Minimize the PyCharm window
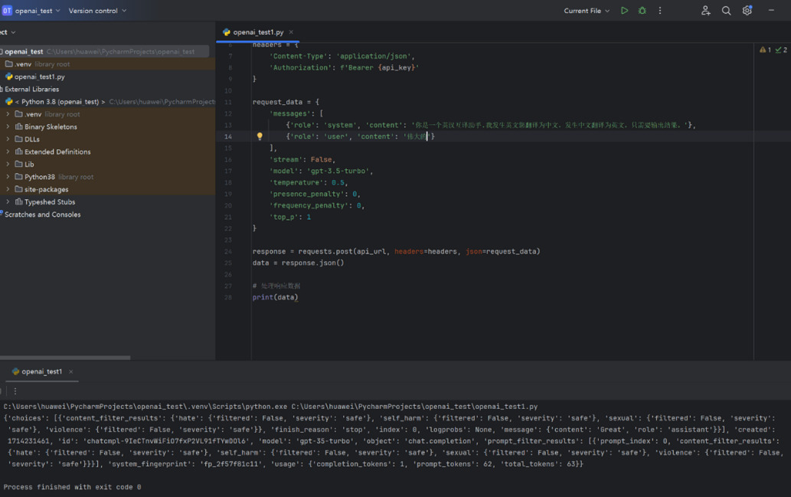 tap(771, 11)
